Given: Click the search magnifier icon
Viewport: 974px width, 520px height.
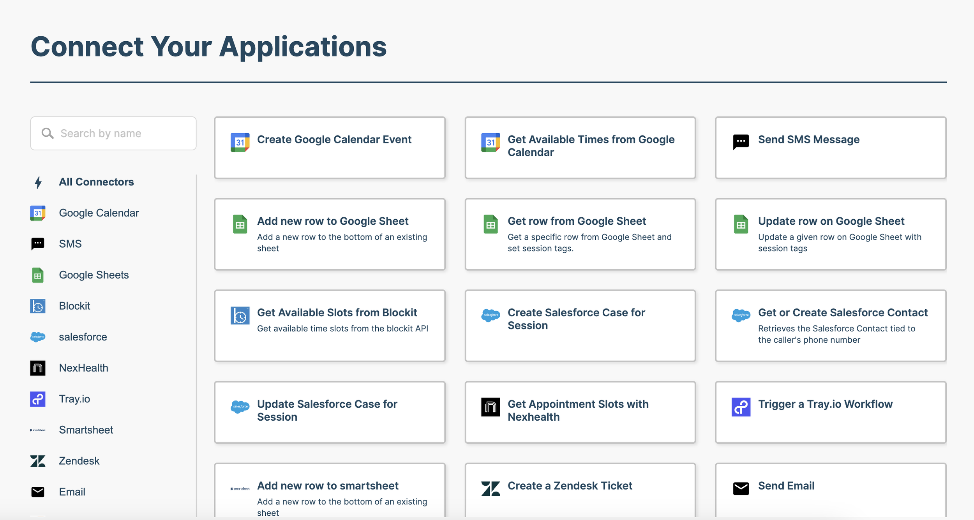Looking at the screenshot, I should click(48, 133).
